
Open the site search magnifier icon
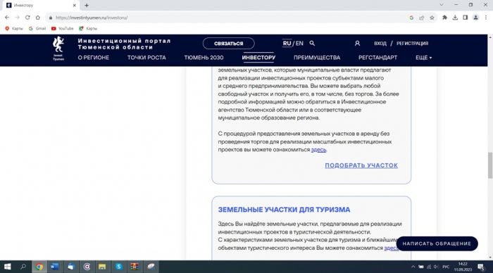click(312, 44)
